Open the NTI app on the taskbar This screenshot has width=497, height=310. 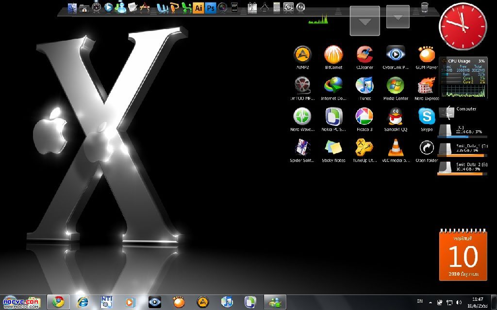click(106, 302)
